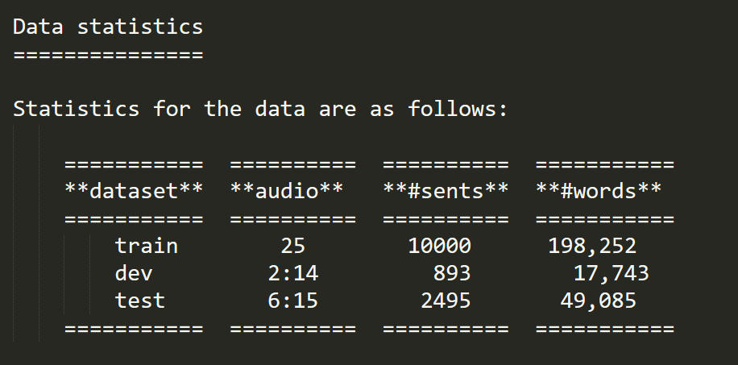
Task: Click the word count 49,085
Action: coord(598,301)
